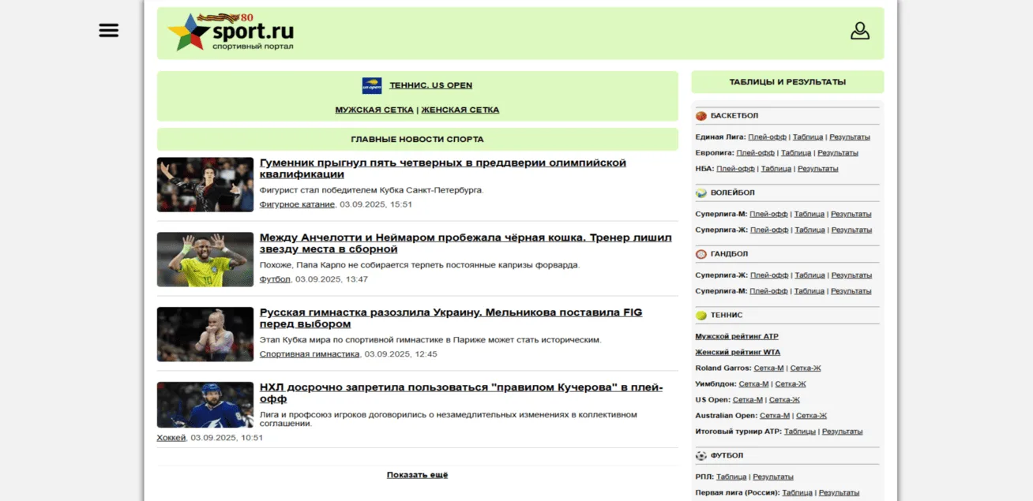Click the sport.ru logo
Screen dimensions: 1033x501
(x=231, y=32)
